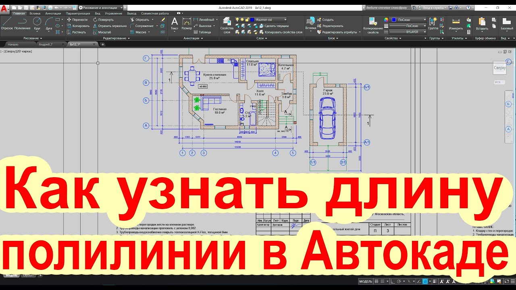Open the object color ПоСлою dropdown
Image resolution: width=516 pixels, height=290 pixels.
pyautogui.click(x=408, y=19)
